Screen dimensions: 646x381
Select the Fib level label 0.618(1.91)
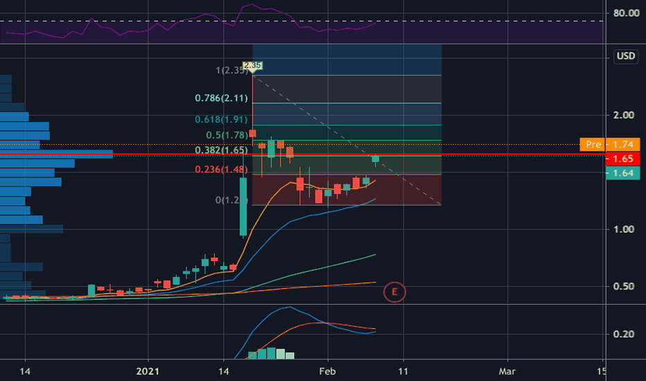(x=221, y=119)
